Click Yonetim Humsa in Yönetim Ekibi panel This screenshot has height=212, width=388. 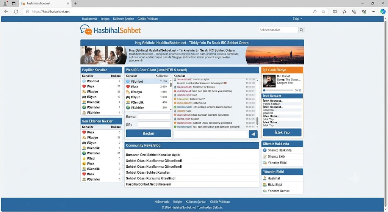278,191
